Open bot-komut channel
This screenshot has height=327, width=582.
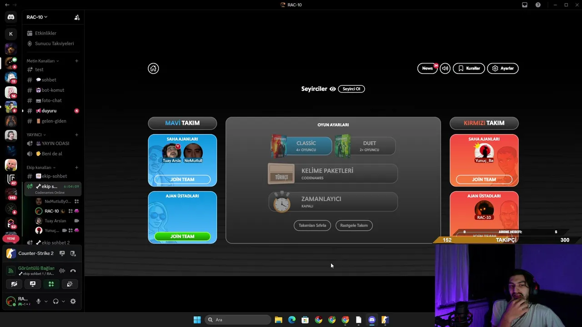coord(52,90)
